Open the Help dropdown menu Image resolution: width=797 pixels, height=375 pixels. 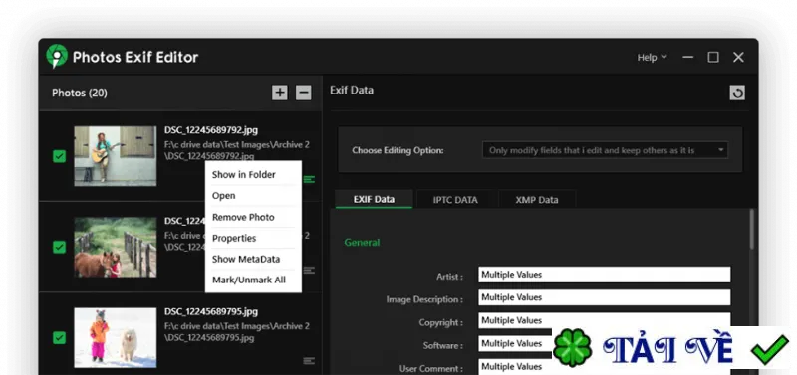(653, 58)
